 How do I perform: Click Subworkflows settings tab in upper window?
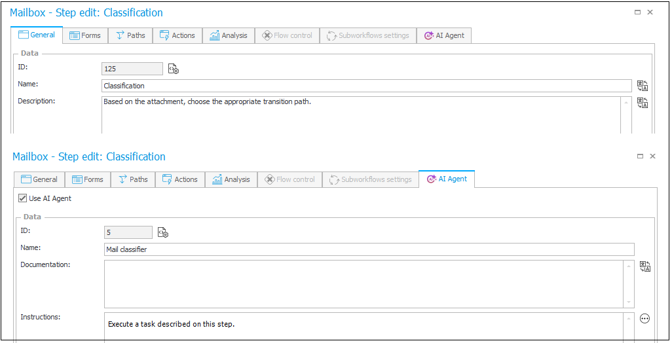pos(368,35)
